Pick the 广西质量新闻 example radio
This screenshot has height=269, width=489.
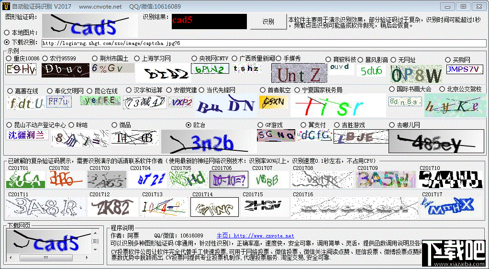(x=234, y=58)
